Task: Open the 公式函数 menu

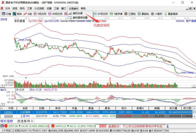Action: click(39, 8)
